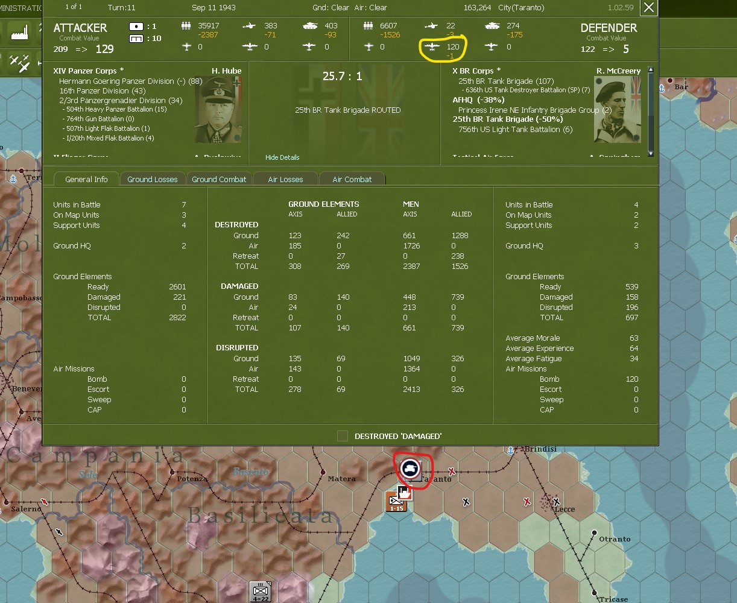This screenshot has height=603, width=737.
Task: Select I/20th Mixed Flak Battalion entry
Action: [109, 138]
